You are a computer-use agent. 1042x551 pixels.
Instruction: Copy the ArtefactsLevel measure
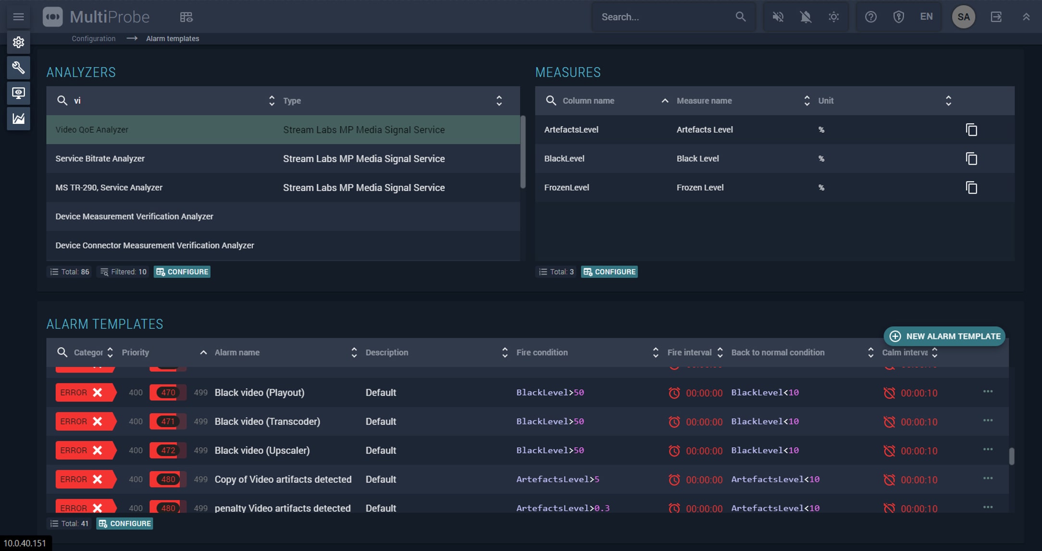pos(971,130)
